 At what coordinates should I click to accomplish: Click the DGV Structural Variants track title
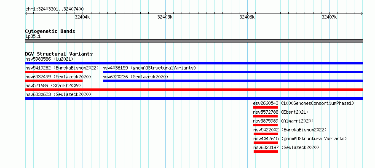pyautogui.click(x=59, y=54)
